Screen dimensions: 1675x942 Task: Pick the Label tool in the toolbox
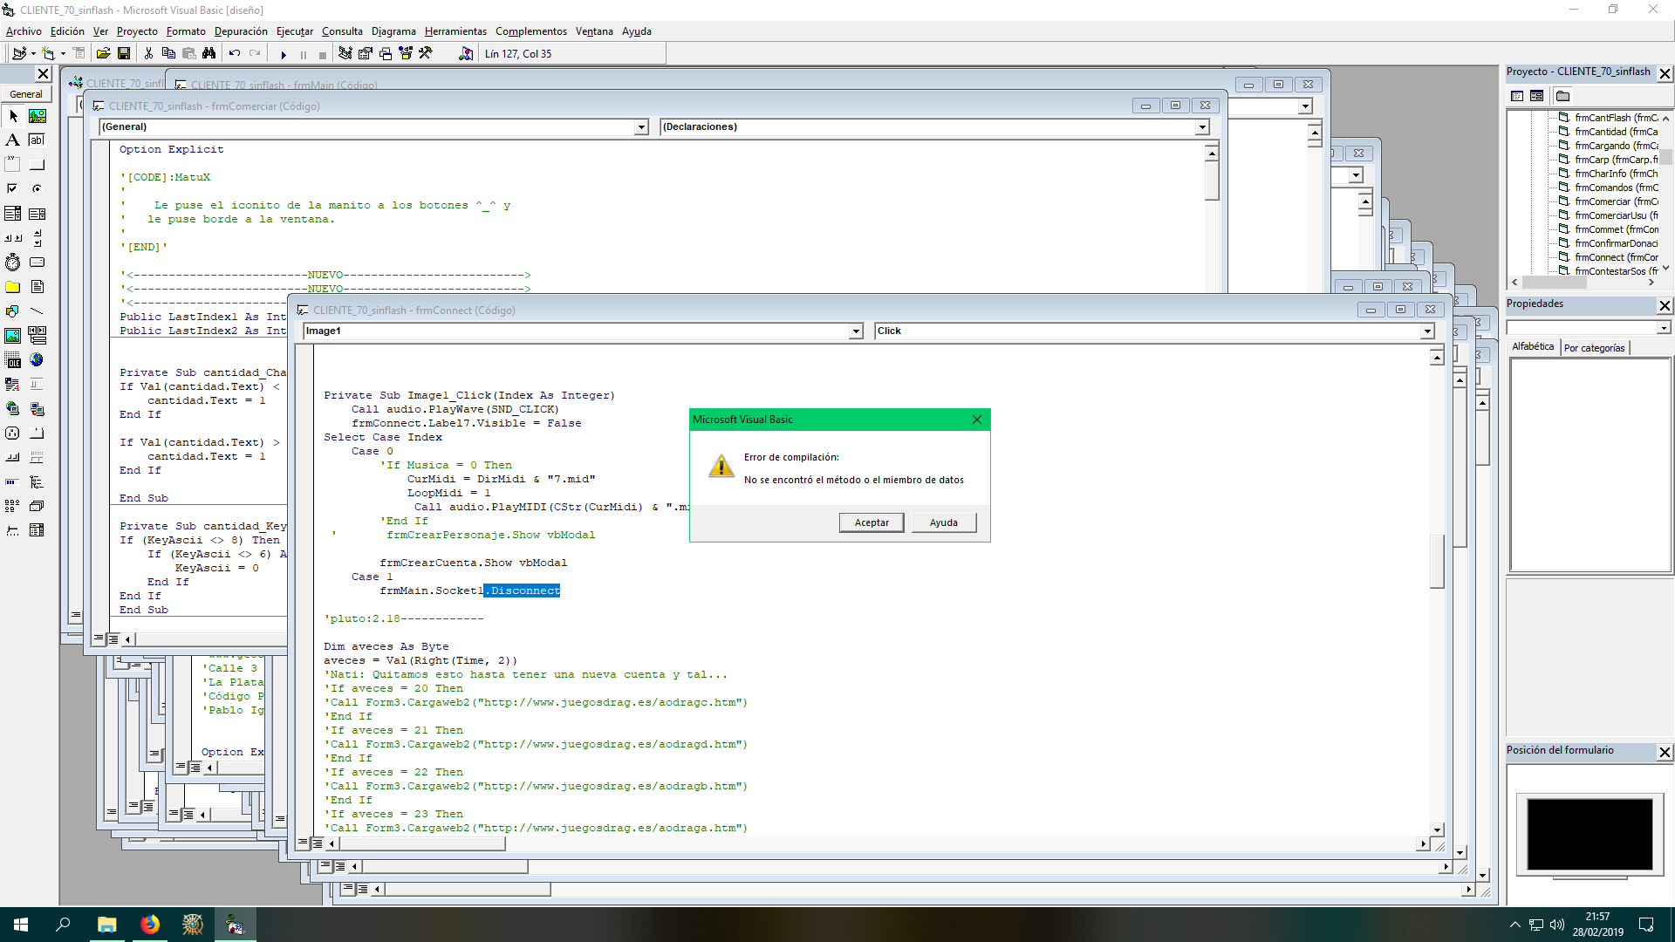(x=13, y=140)
